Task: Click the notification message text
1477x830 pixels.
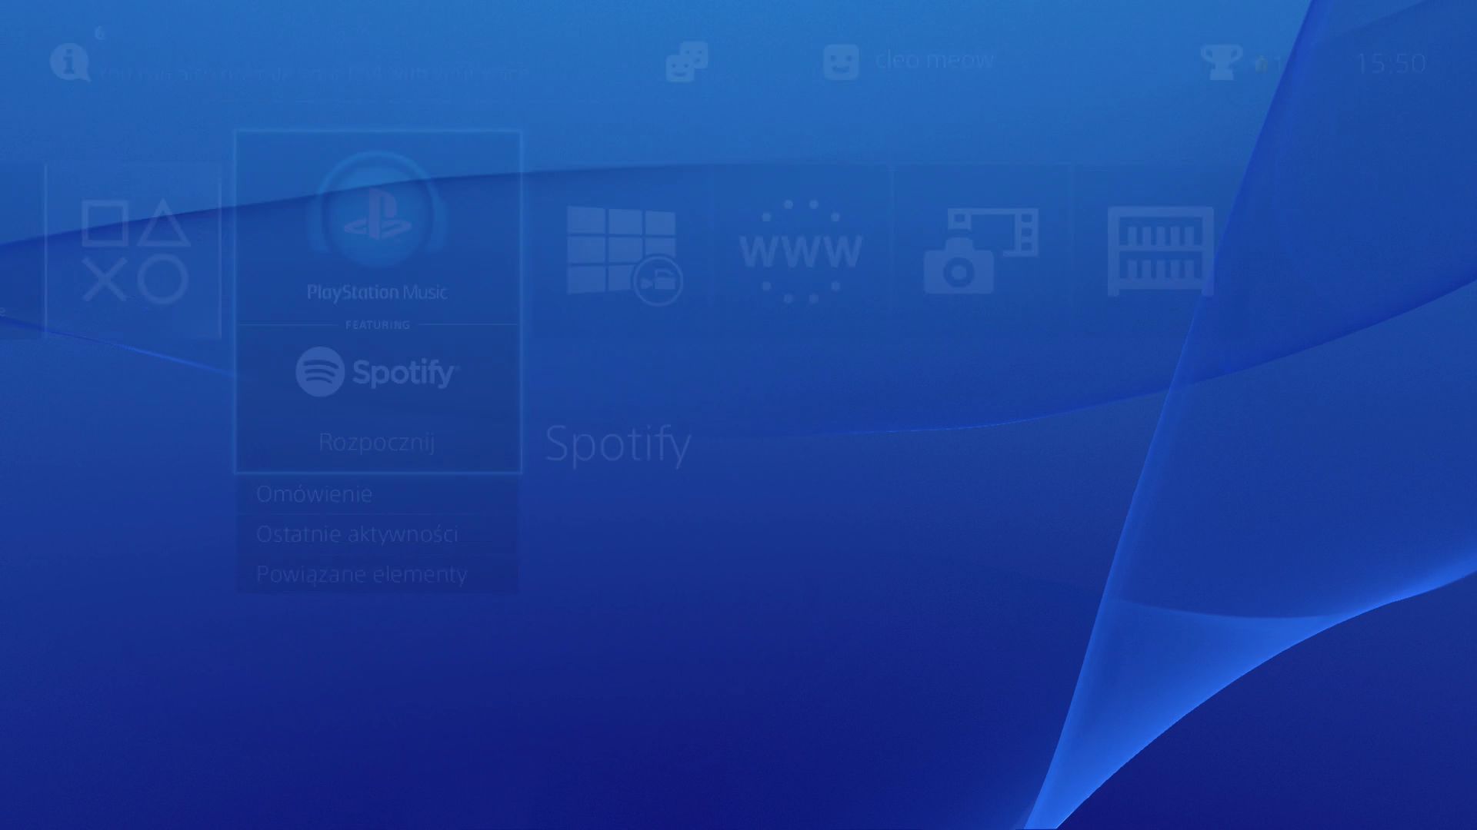Action: click(315, 74)
